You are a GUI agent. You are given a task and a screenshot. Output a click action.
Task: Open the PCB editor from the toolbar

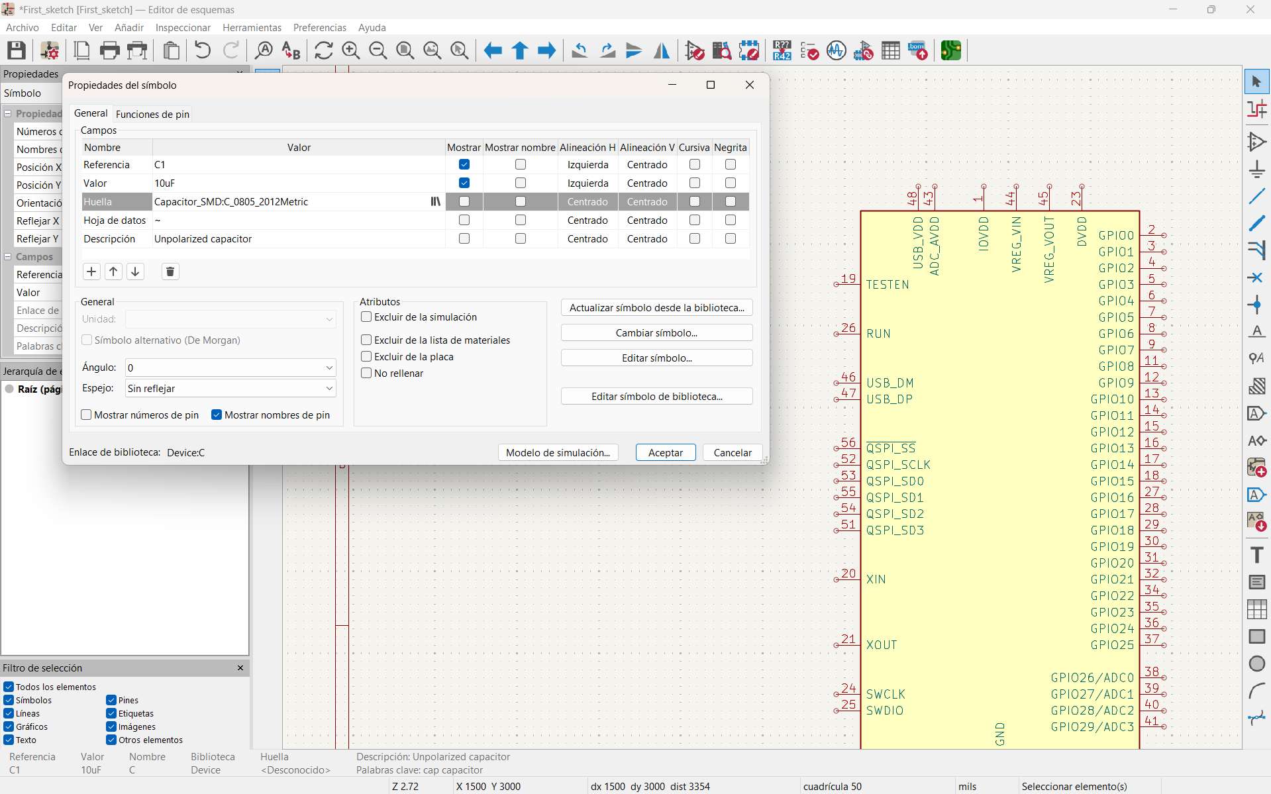tap(951, 50)
